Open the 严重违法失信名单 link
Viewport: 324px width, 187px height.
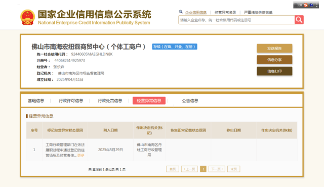(258, 13)
